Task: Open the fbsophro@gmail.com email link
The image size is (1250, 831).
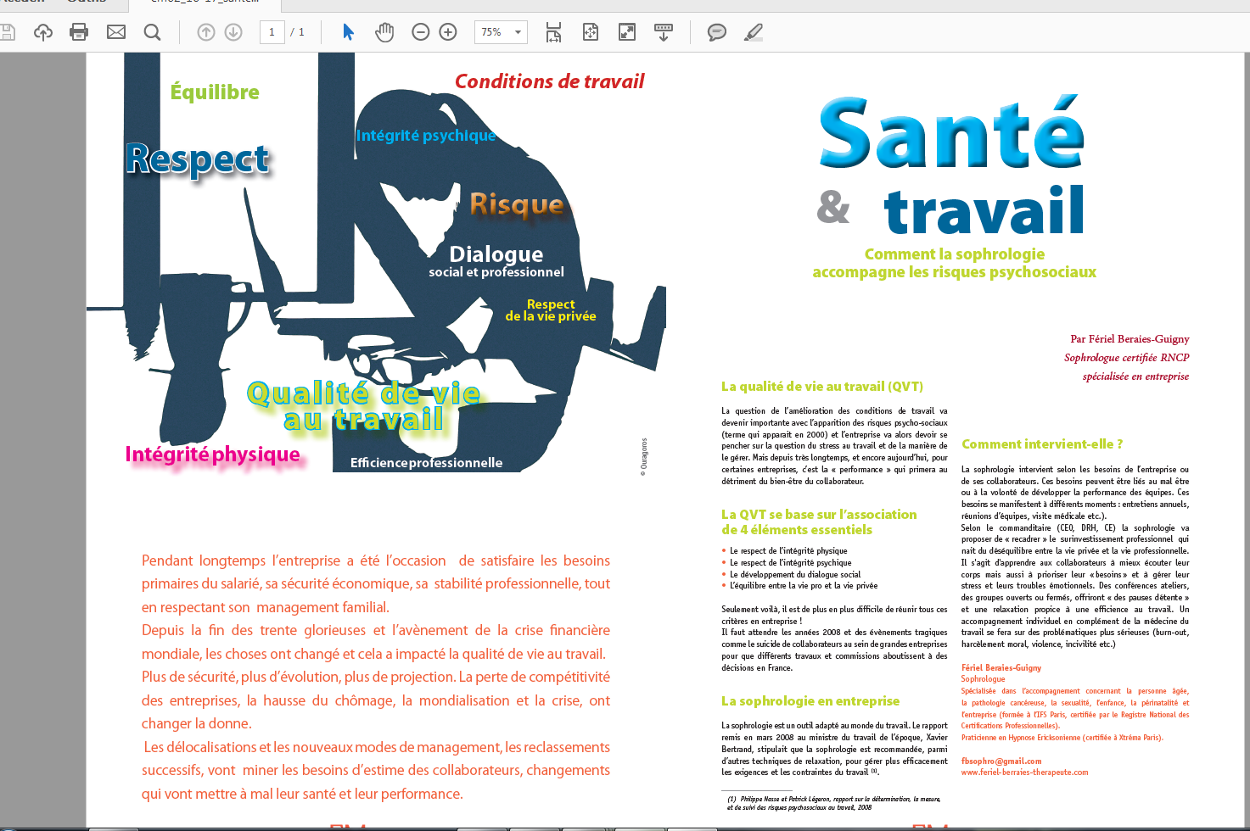Action: pyautogui.click(x=1001, y=761)
